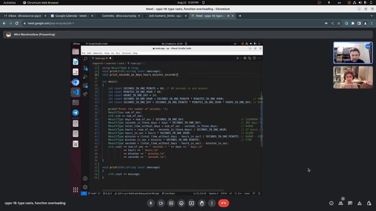Switch to the Inbox - dinosource.cpp tab
The width and height of the screenshot is (376, 211).
[24, 16]
